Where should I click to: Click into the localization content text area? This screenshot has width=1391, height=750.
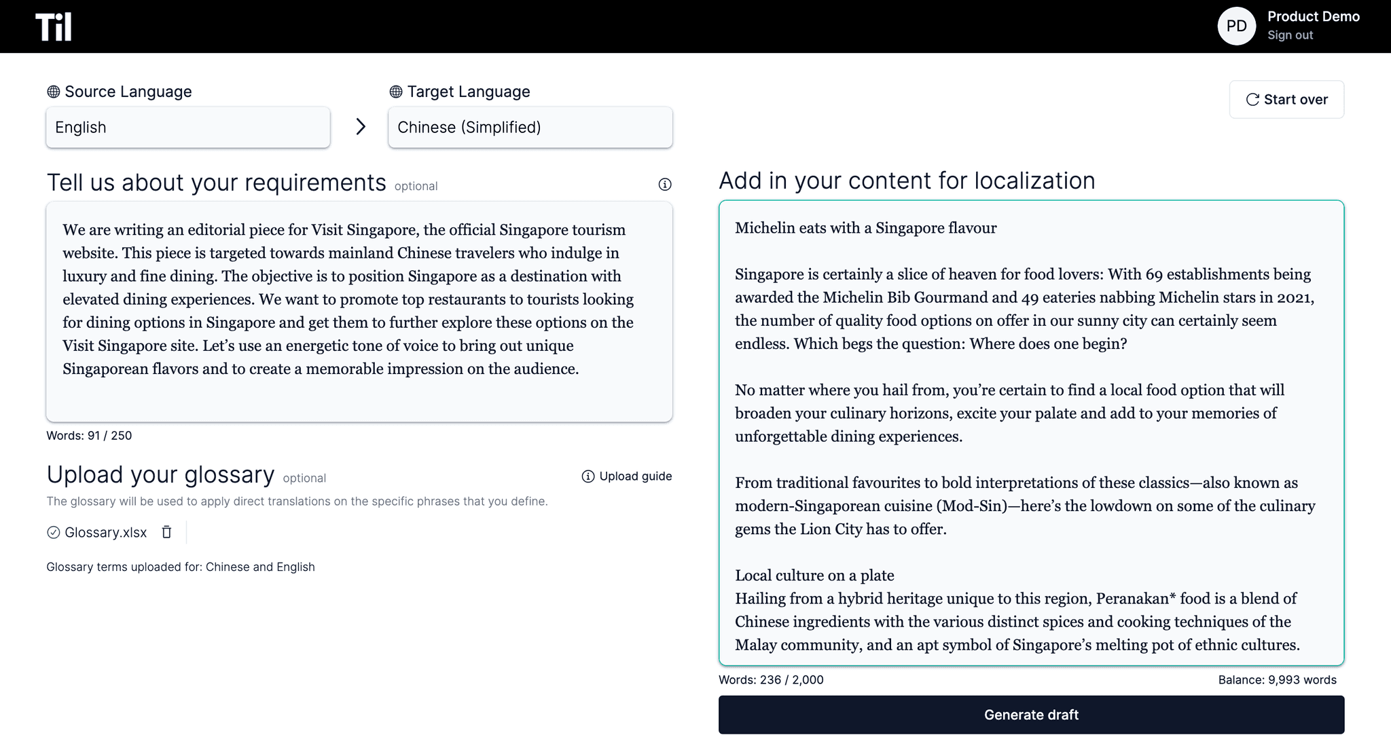tap(1031, 433)
